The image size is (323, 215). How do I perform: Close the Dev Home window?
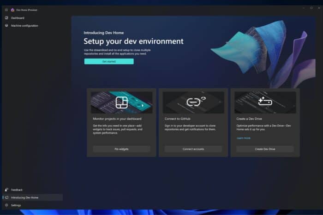coord(319,8)
